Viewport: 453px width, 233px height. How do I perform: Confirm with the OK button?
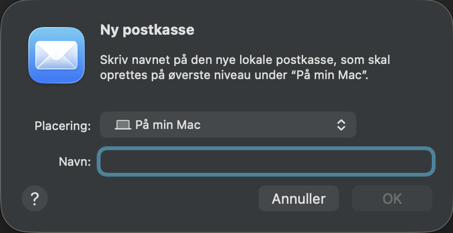coord(392,198)
